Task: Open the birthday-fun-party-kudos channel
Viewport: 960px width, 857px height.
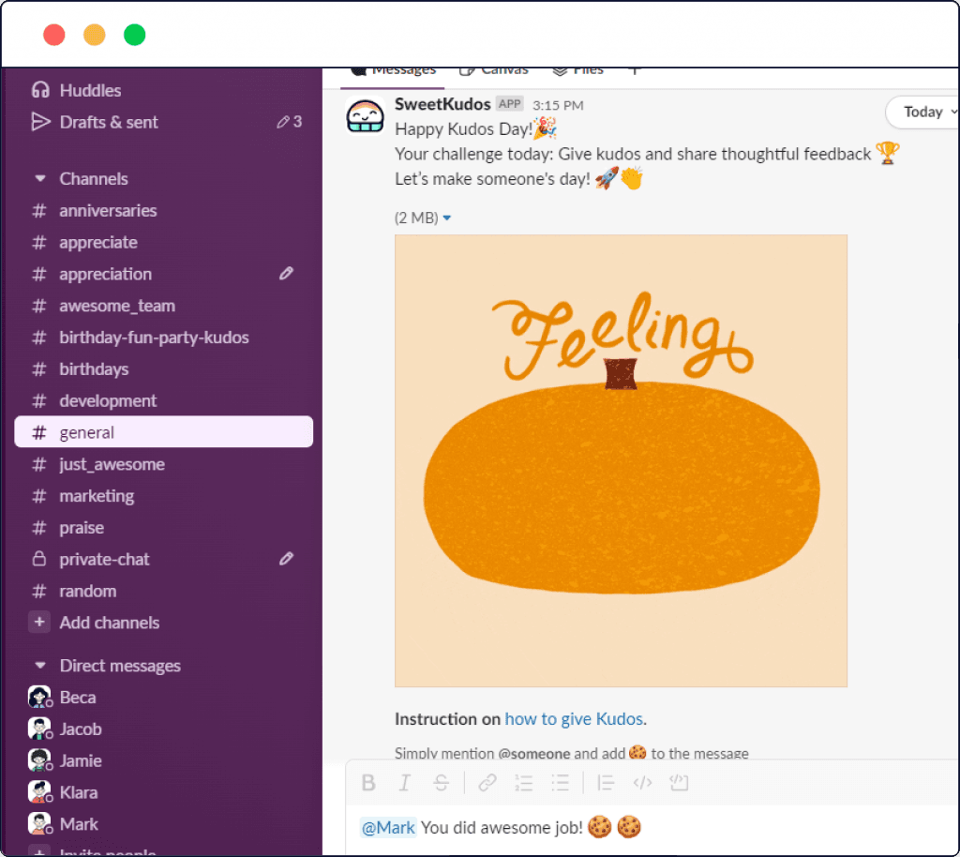Action: [x=154, y=338]
